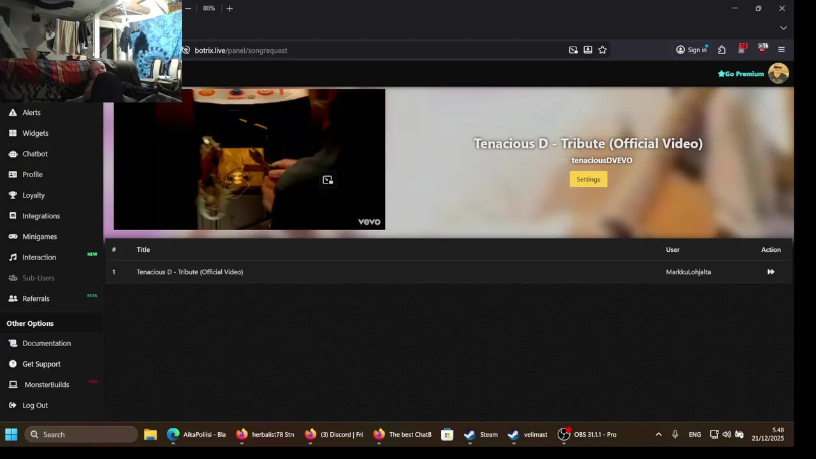Click the video player thumbnail
This screenshot has height=459, width=816.
pyautogui.click(x=249, y=159)
